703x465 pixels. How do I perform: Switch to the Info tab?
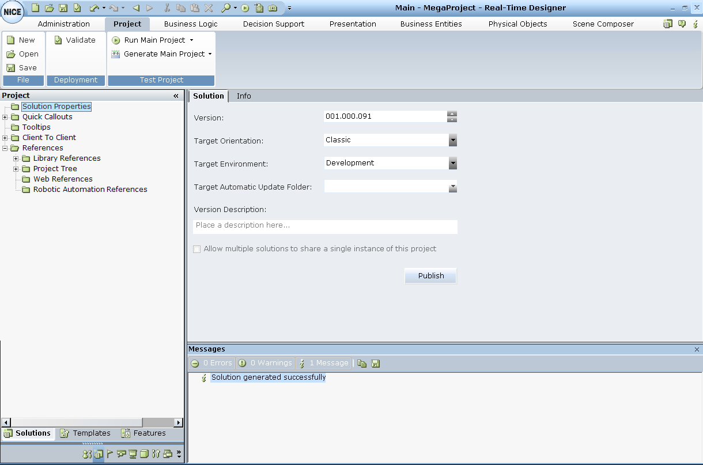(x=244, y=96)
